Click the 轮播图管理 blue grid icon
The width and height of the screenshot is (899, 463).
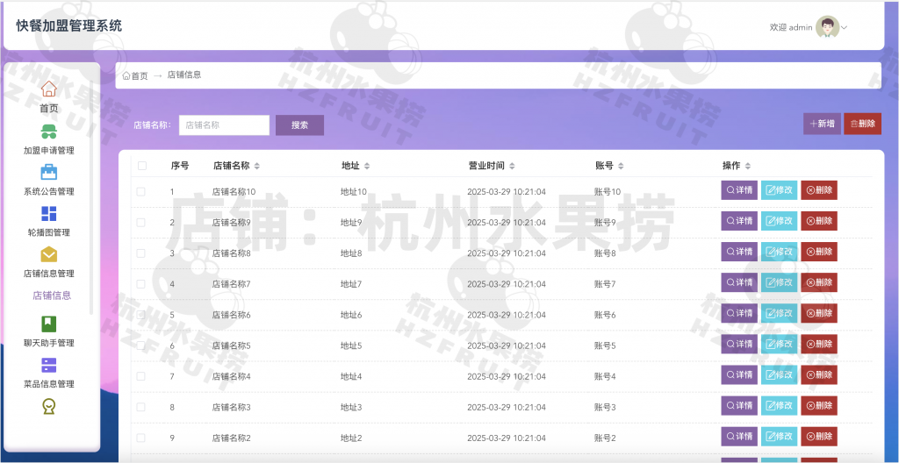pyautogui.click(x=49, y=214)
